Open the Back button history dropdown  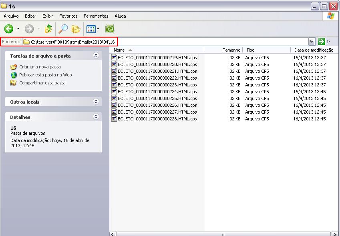[x=18, y=29]
